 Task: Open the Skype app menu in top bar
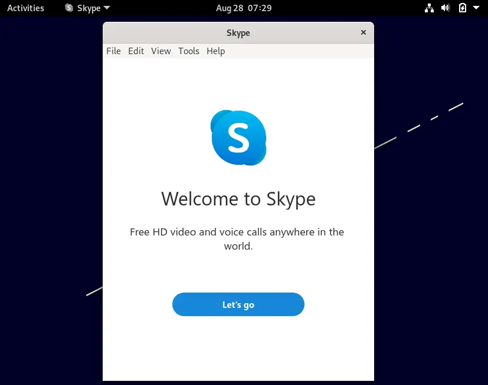point(87,8)
